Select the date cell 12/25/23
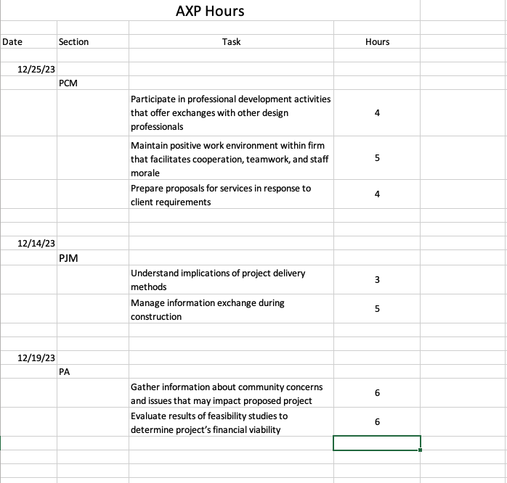The width and height of the screenshot is (507, 483). [29, 69]
